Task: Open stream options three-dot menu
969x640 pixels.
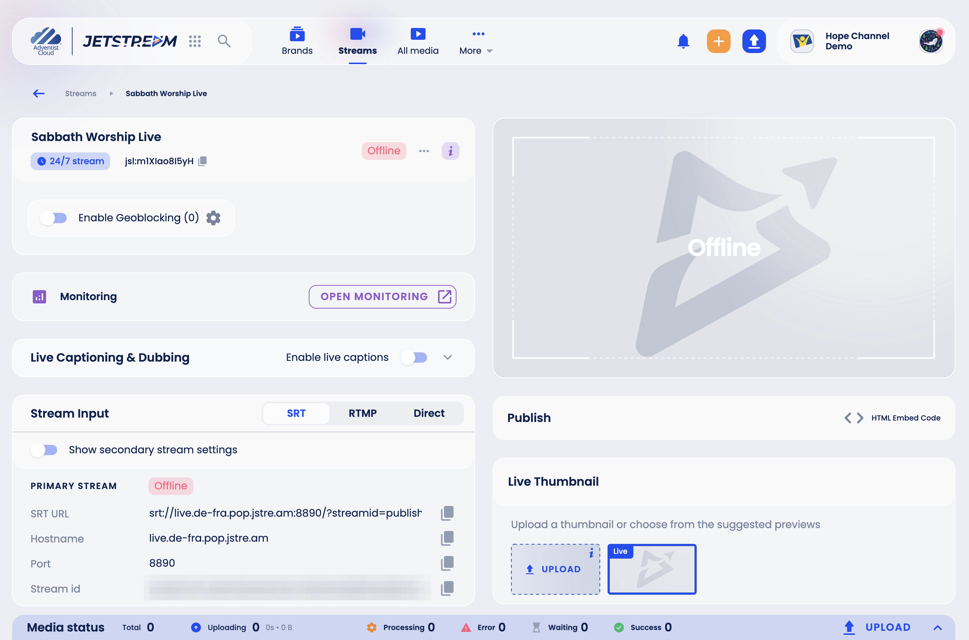Action: tap(424, 151)
